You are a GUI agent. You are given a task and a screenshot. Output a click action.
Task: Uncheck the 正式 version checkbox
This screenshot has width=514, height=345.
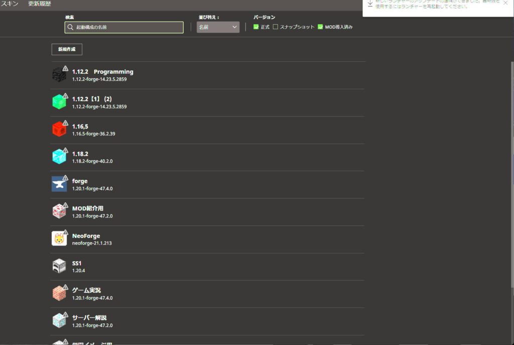pos(256,27)
